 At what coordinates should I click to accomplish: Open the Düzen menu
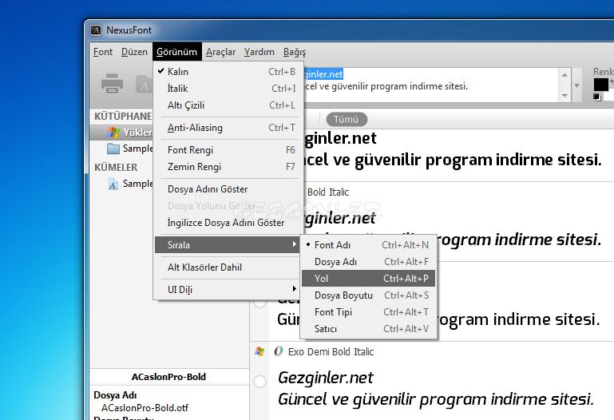[x=134, y=52]
